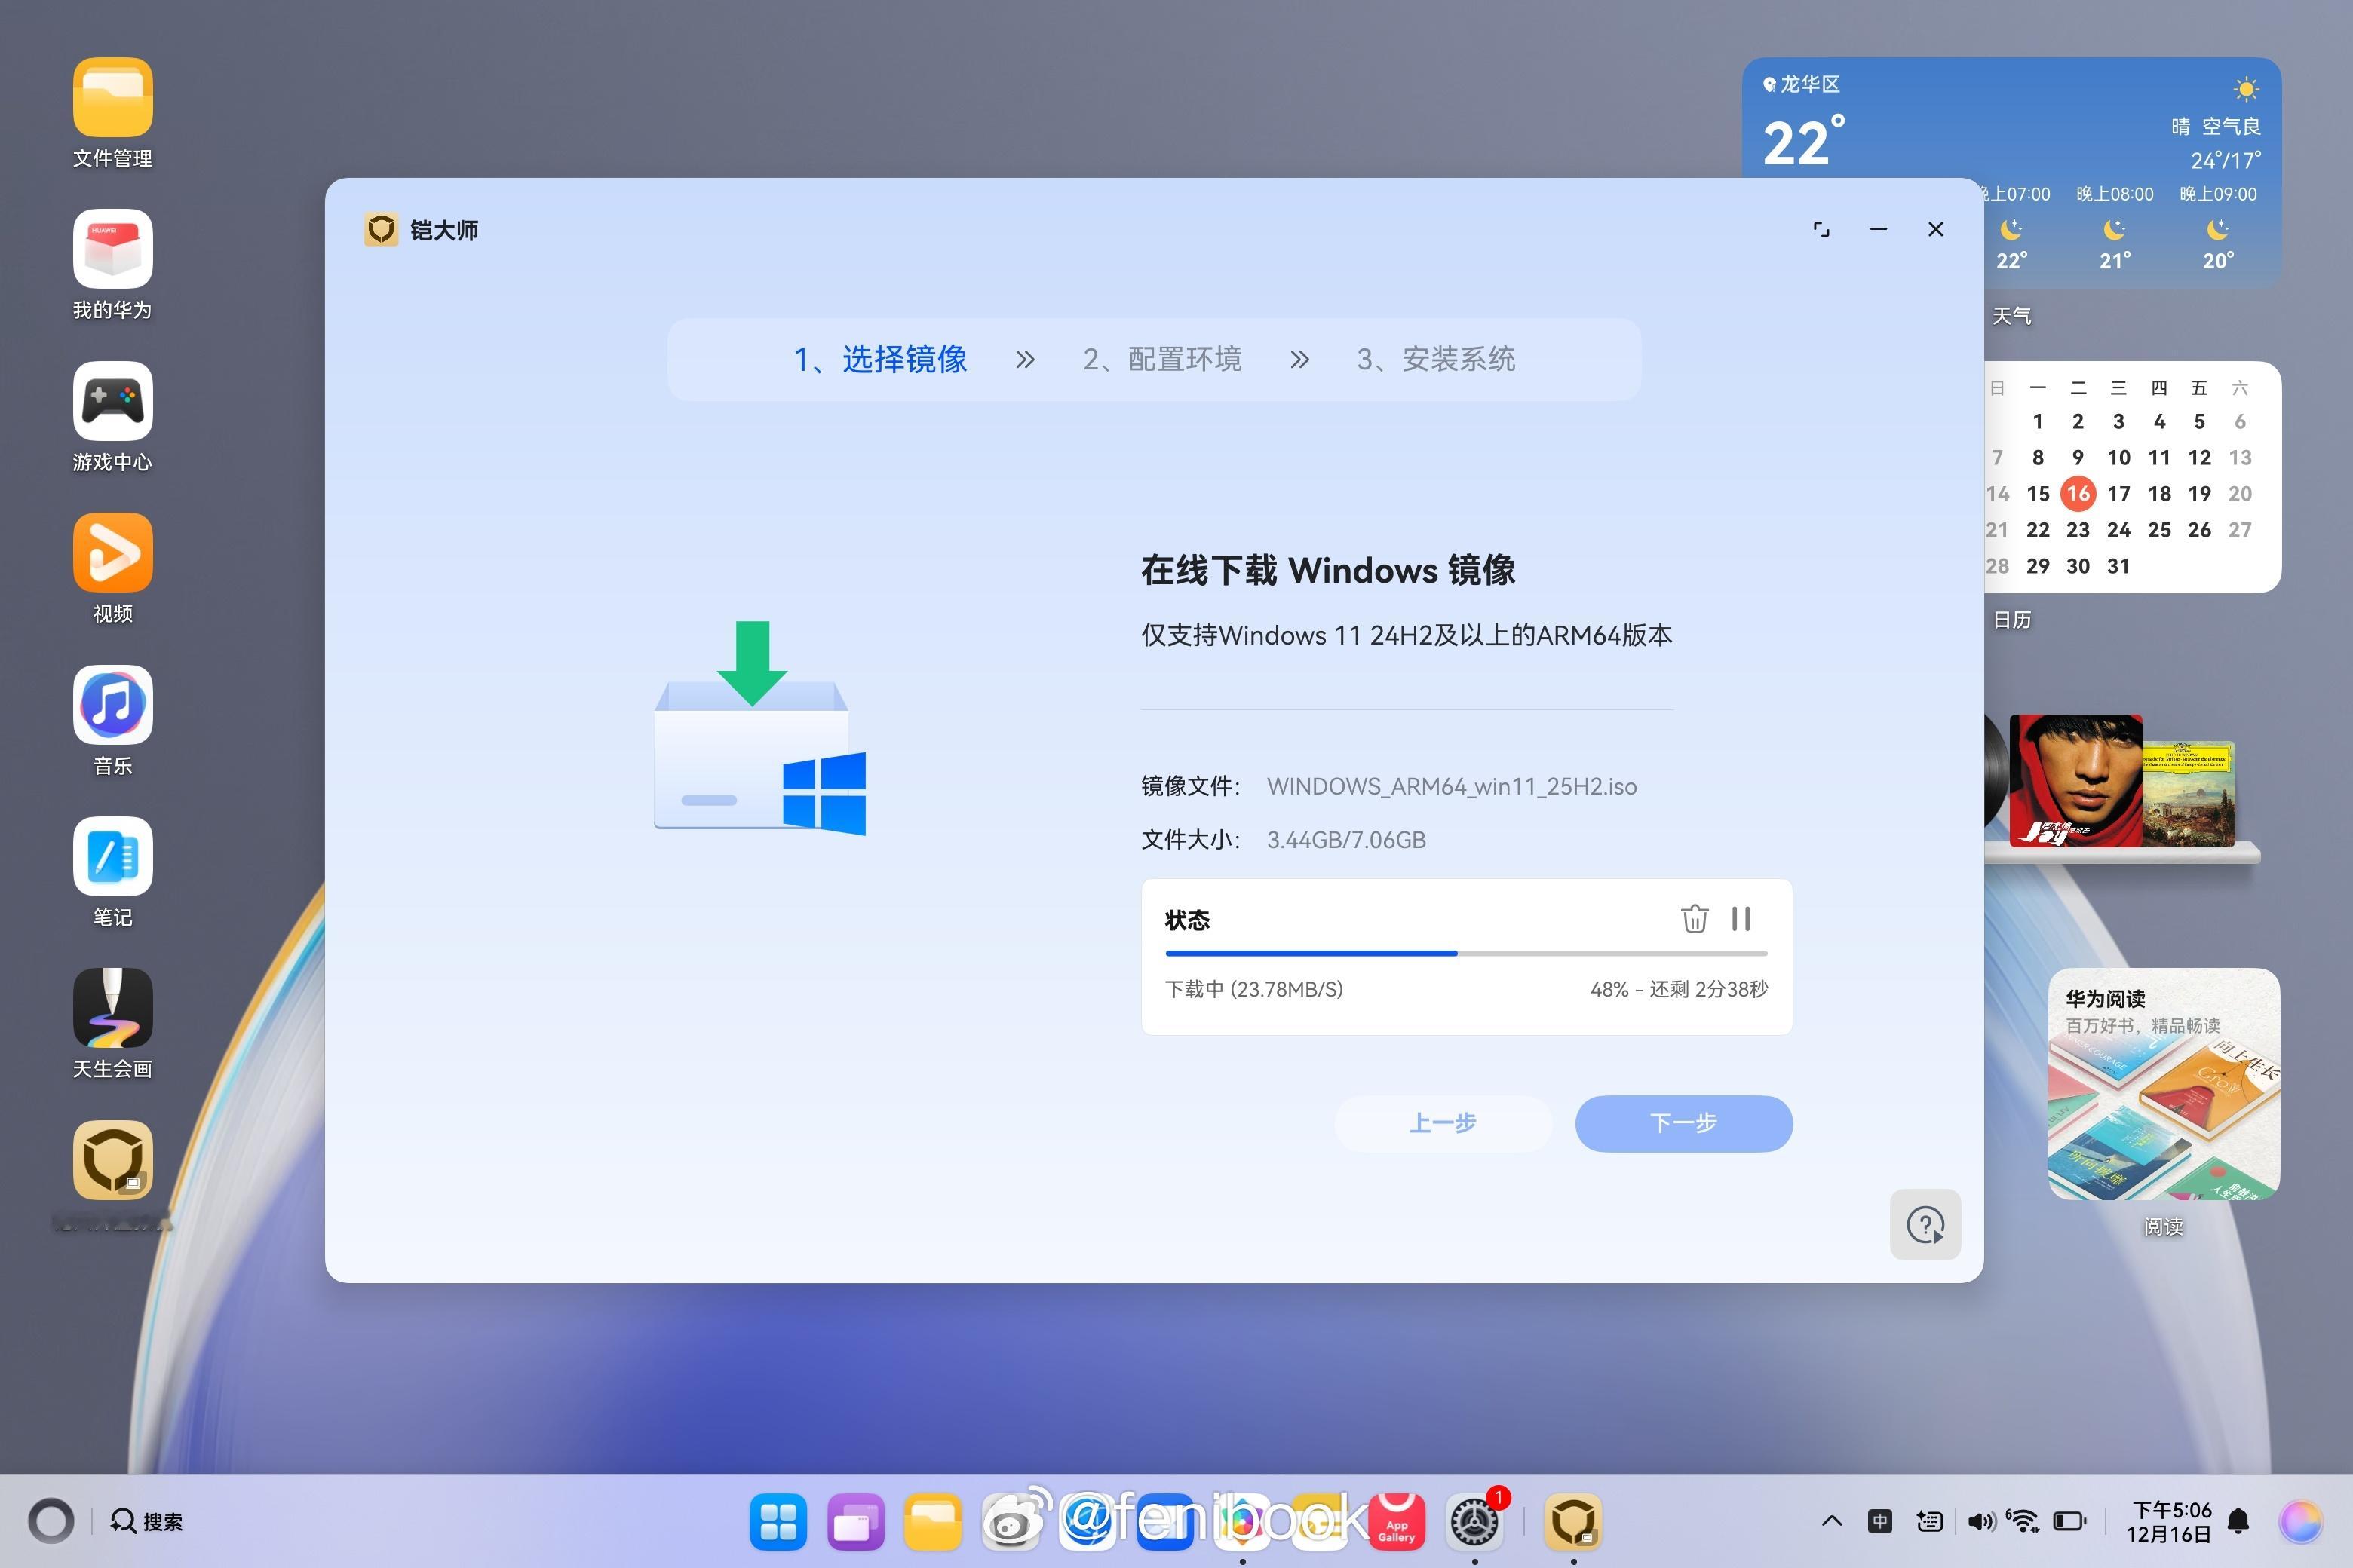Open the help icon in the dialog corner
The image size is (2353, 1568).
pyautogui.click(x=1925, y=1224)
